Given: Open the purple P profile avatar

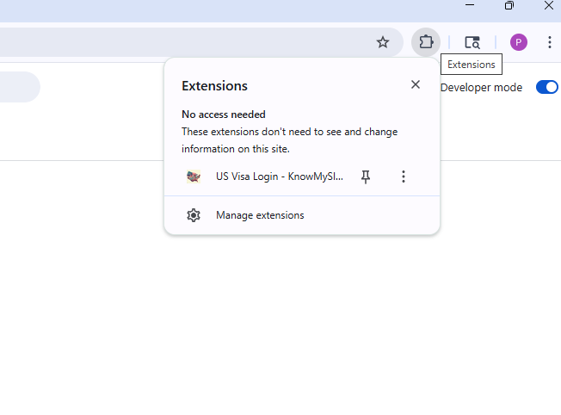Looking at the screenshot, I should (x=519, y=42).
